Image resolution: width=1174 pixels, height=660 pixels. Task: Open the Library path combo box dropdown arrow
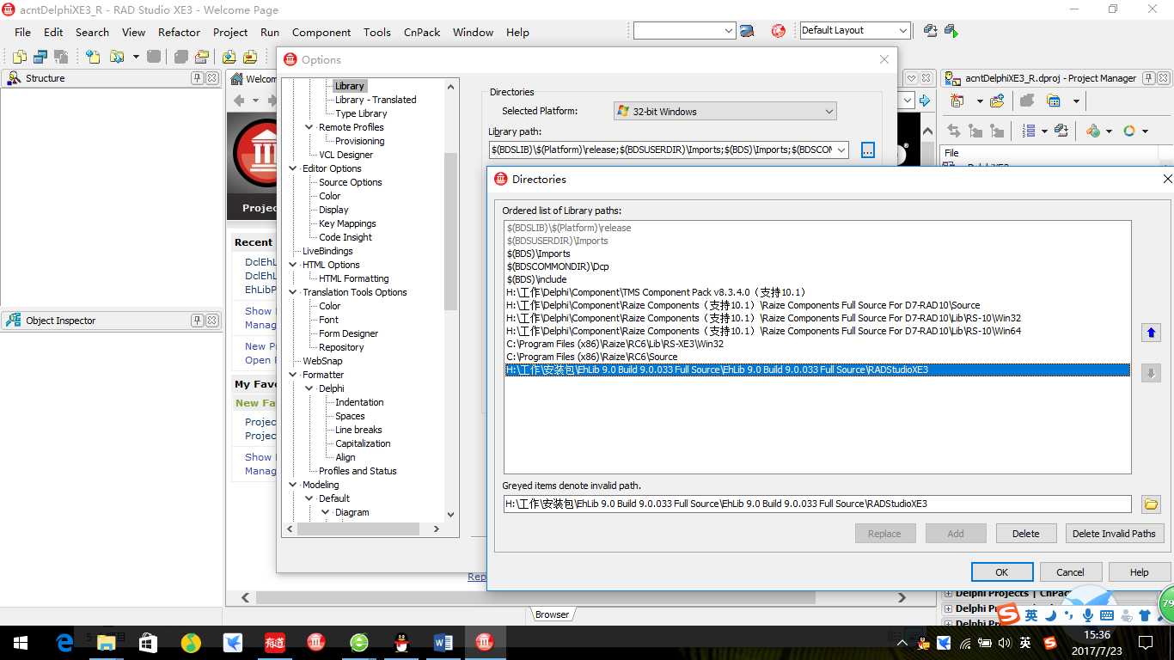(x=841, y=150)
